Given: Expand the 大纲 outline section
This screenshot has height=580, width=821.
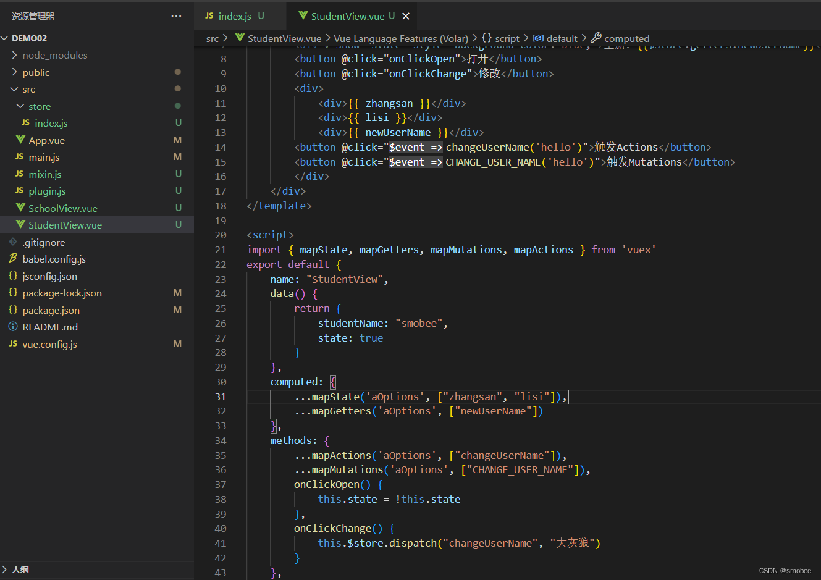Looking at the screenshot, I should [x=4, y=569].
